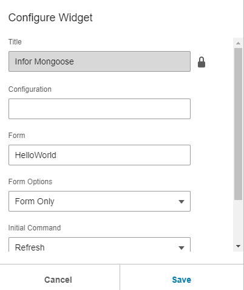Cancel the widget configuration
This screenshot has height=290, width=244.
[58, 280]
